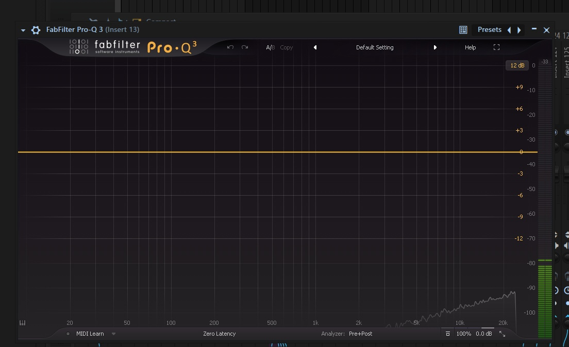This screenshot has width=569, height=347.
Task: Click the 20 frequency axis label
Action: [70, 323]
